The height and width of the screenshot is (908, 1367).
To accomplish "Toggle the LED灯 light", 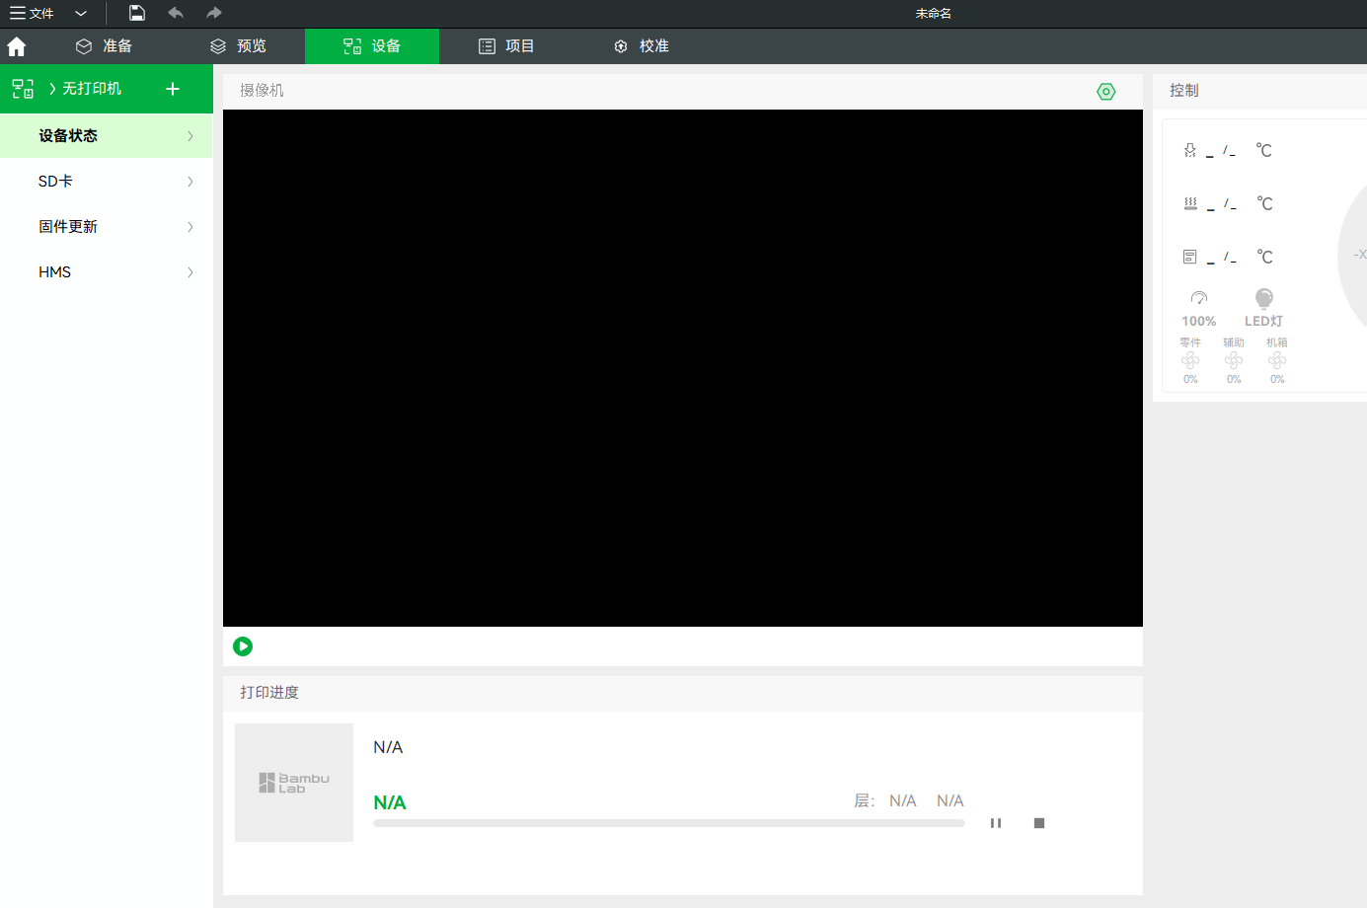I will click(x=1264, y=309).
